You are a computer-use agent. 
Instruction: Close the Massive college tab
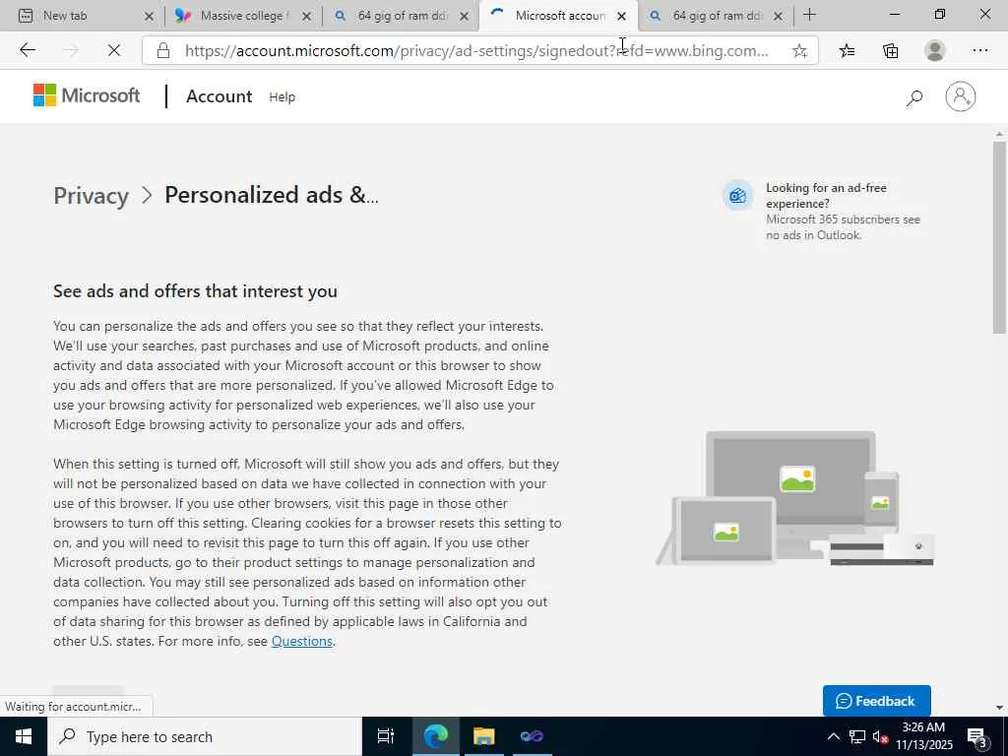tap(307, 16)
